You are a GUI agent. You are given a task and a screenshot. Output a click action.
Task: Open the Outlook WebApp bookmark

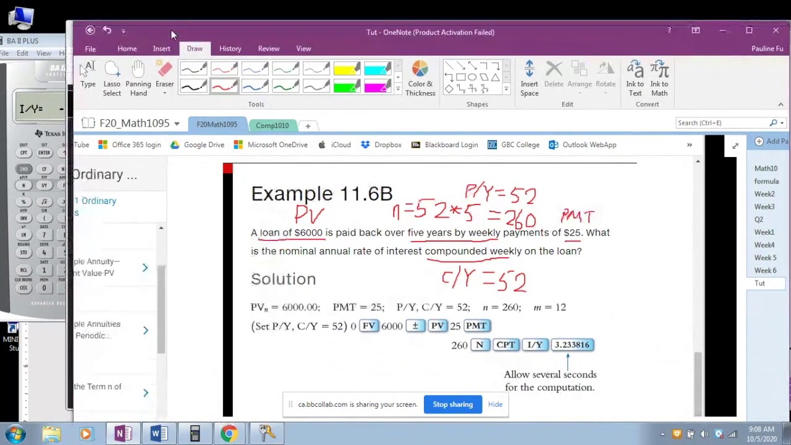[x=582, y=145]
